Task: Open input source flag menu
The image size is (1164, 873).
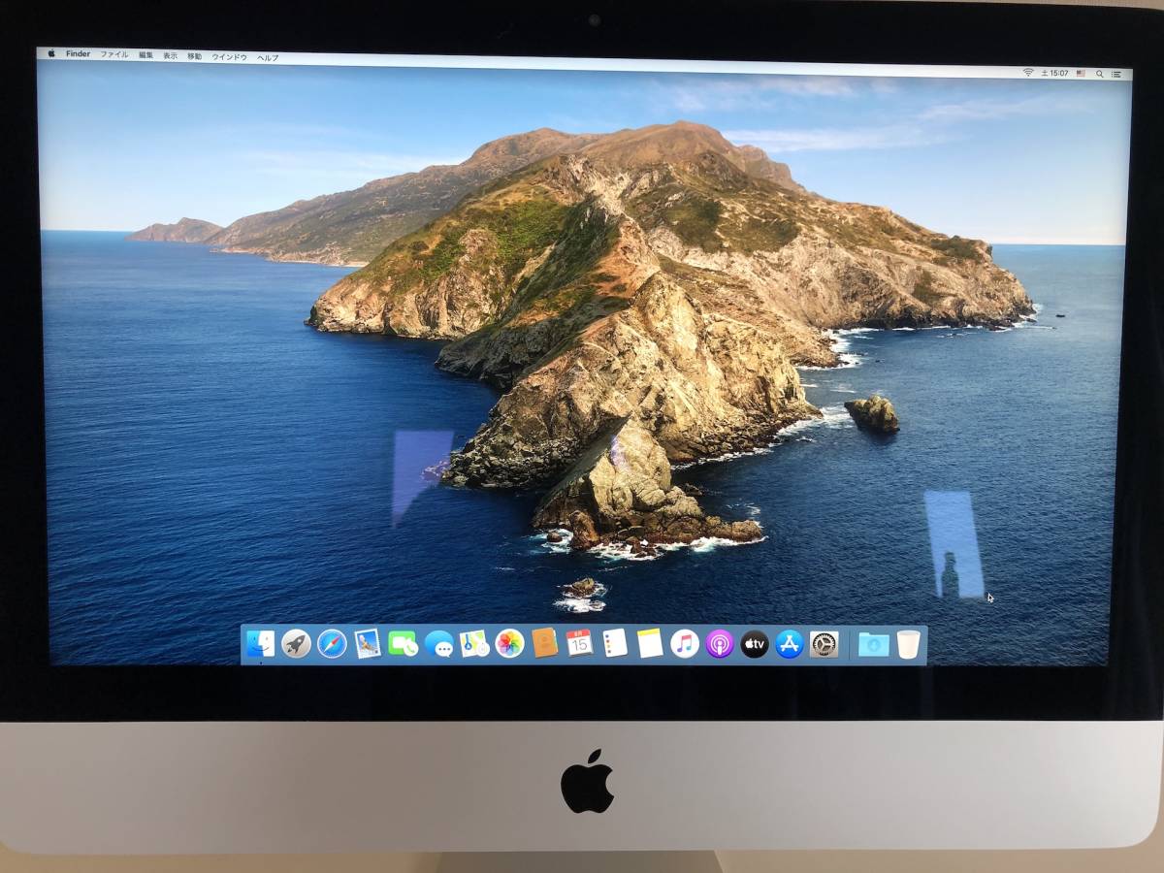Action: tap(1081, 74)
